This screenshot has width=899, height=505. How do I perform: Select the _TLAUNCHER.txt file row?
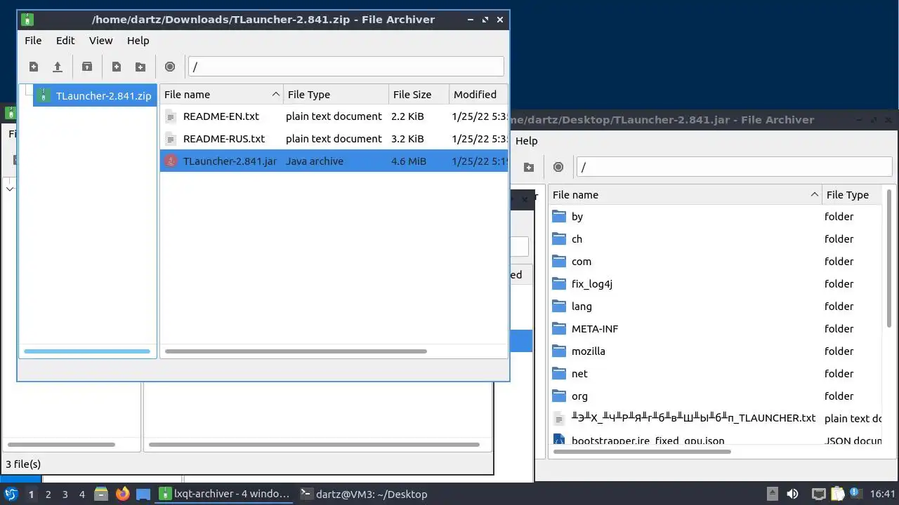(715, 418)
